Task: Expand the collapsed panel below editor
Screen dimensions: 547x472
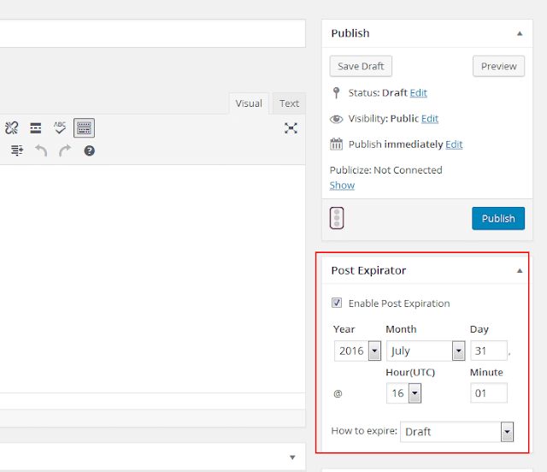Action: [292, 457]
